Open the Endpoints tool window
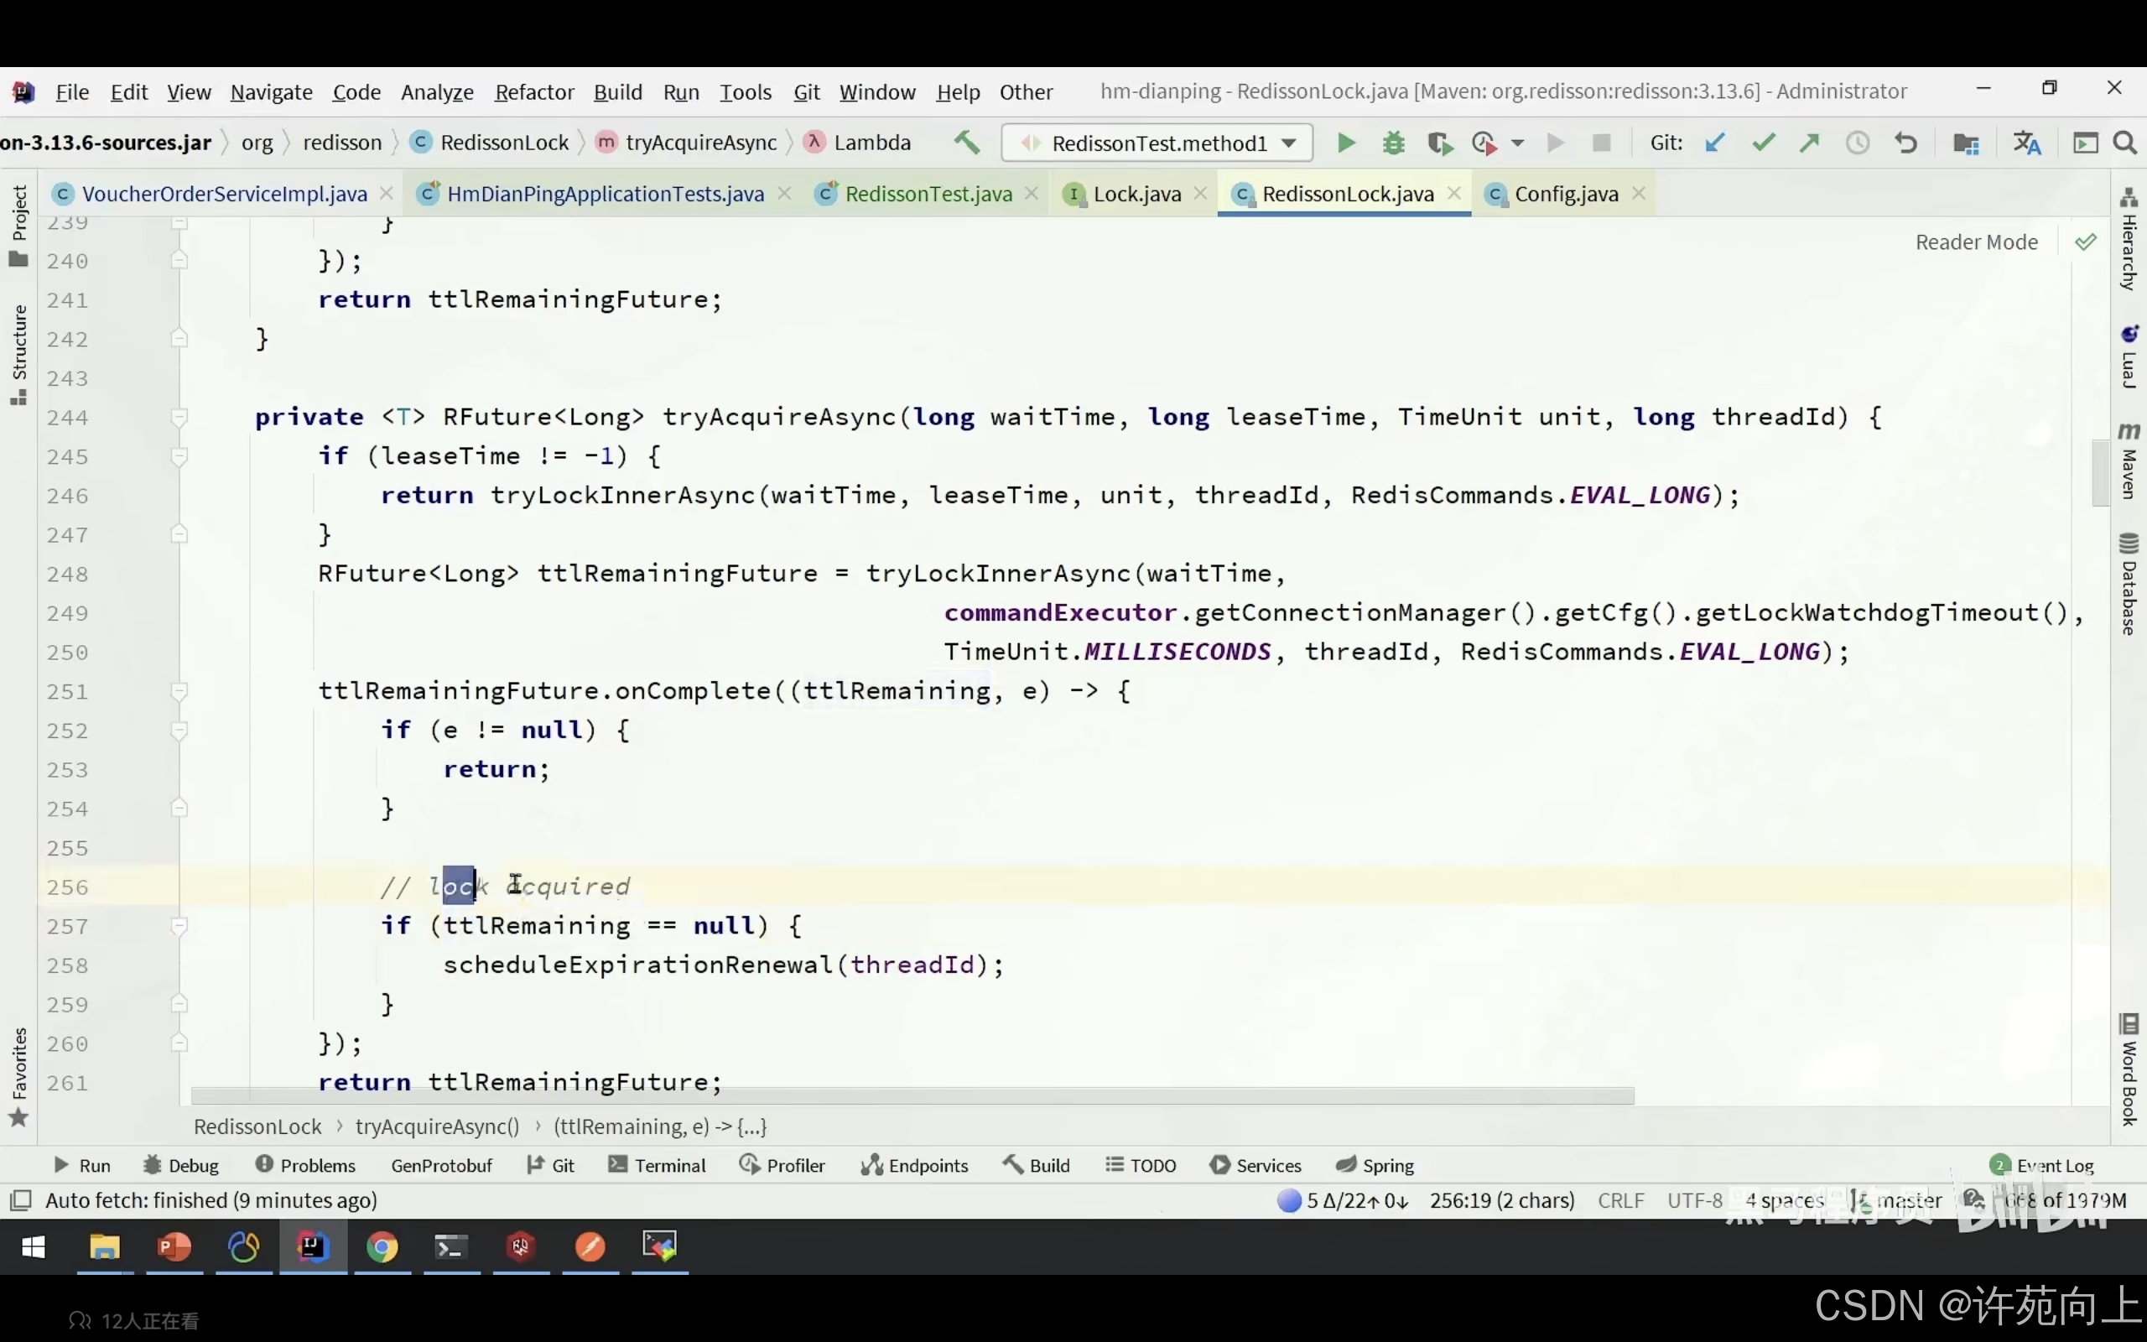 pos(915,1165)
